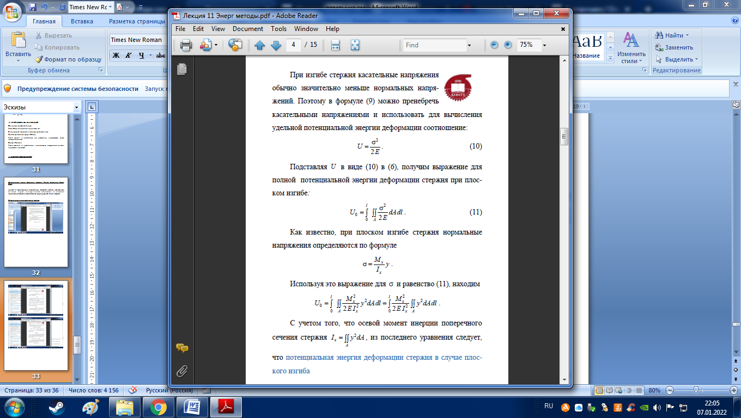Switch Word to Draft view
The width and height of the screenshot is (741, 418).
pyautogui.click(x=639, y=390)
